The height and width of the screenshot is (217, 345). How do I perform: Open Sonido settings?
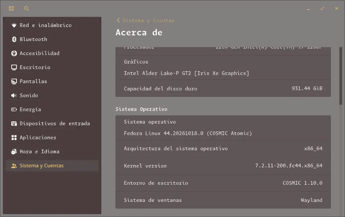coord(52,96)
